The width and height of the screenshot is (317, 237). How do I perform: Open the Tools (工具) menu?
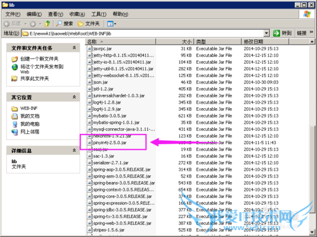[x=99, y=14]
